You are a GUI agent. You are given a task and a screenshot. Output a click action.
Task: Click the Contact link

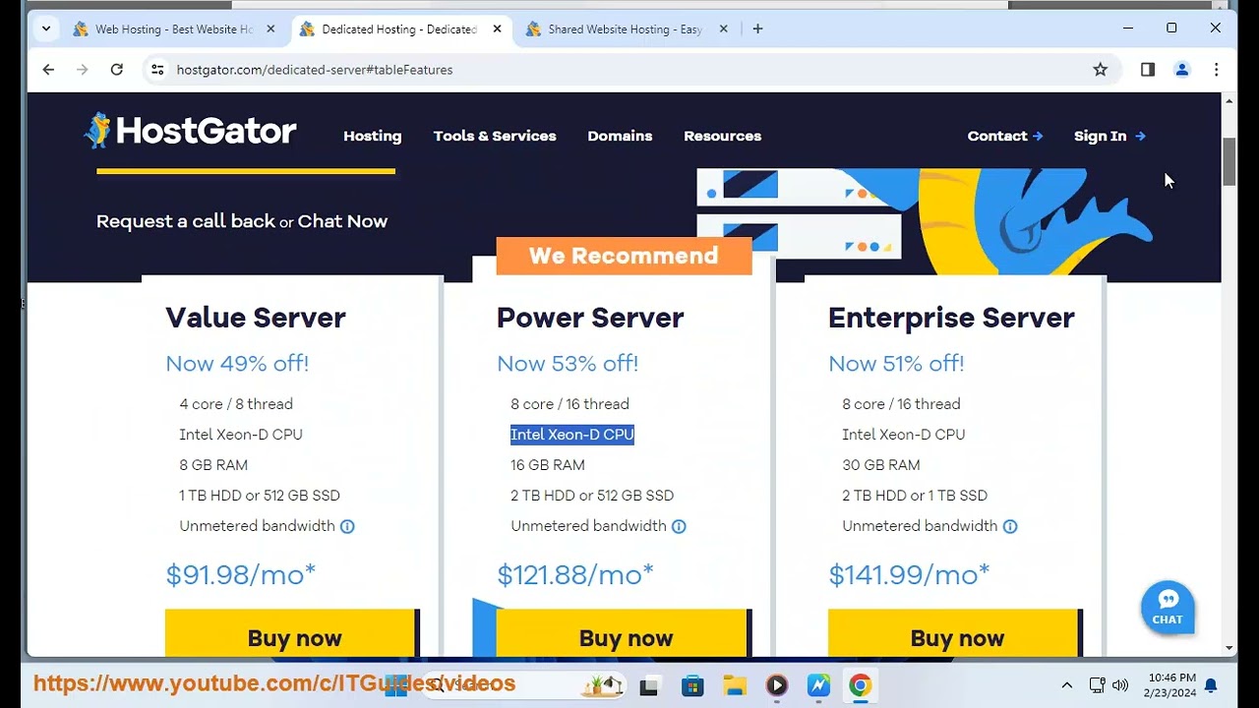1005,136
